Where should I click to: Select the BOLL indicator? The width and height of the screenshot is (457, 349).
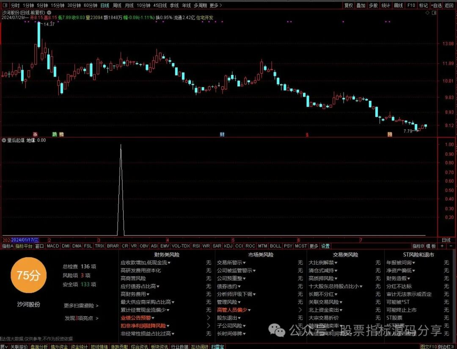point(275,246)
